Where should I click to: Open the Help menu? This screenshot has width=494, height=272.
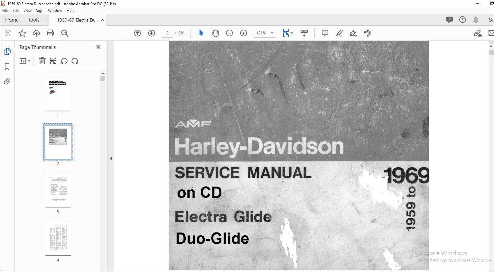(70, 11)
